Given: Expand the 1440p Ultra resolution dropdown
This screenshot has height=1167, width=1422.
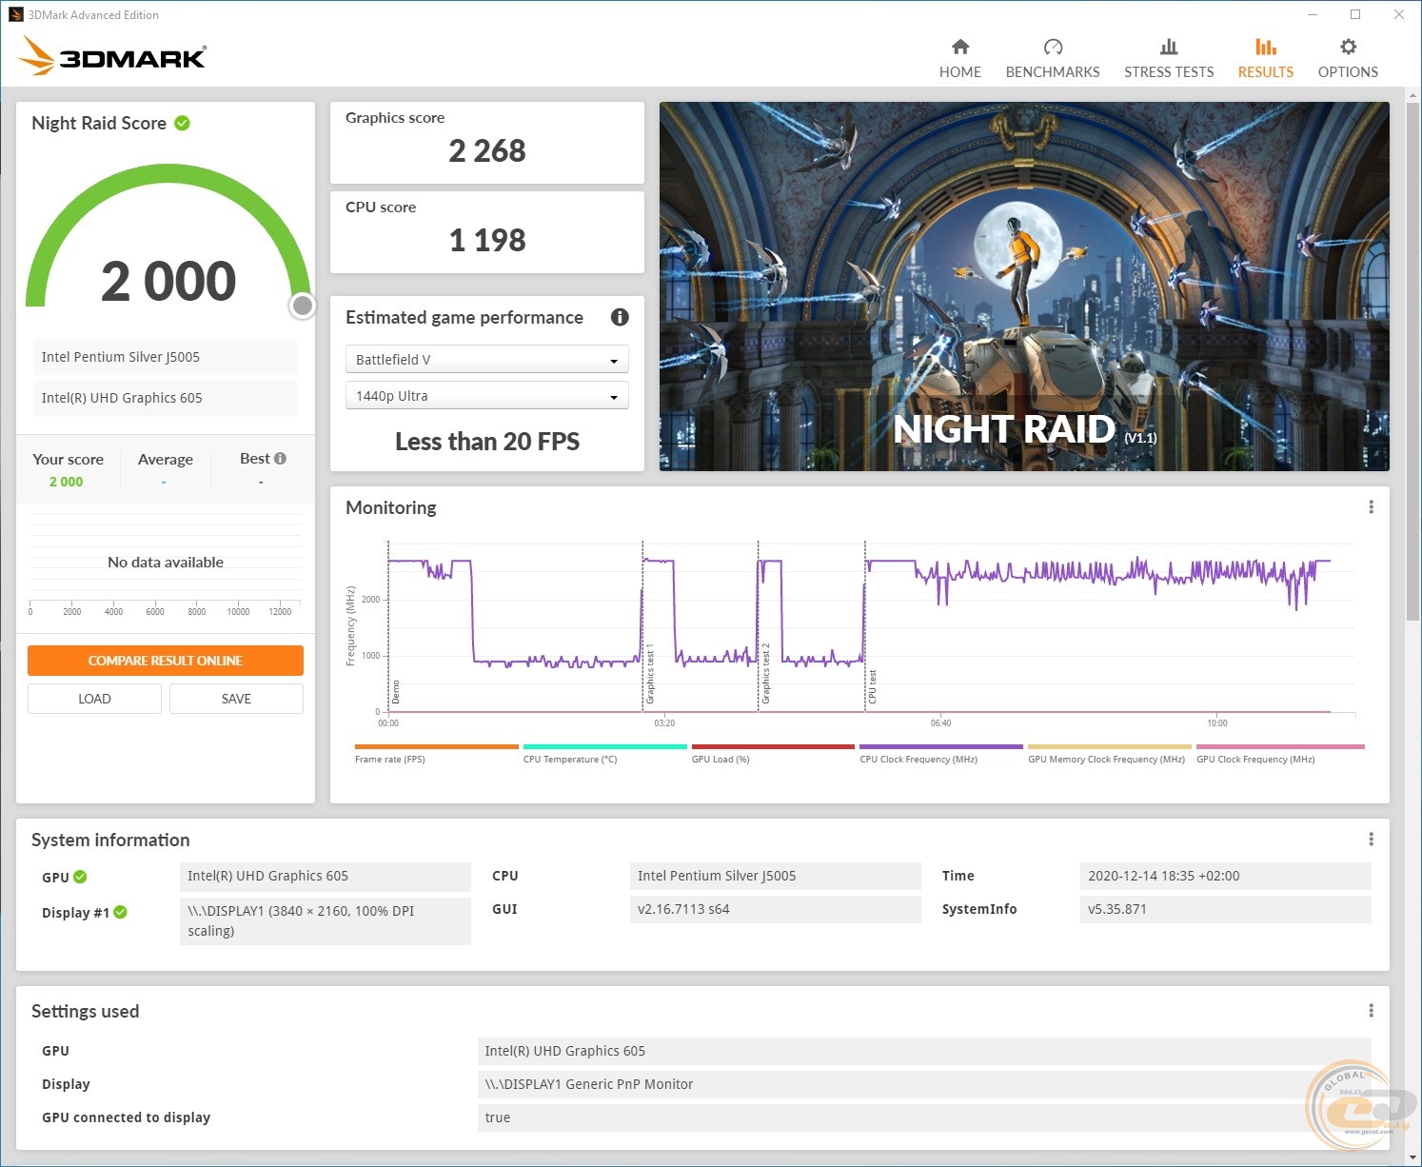Looking at the screenshot, I should click(486, 396).
